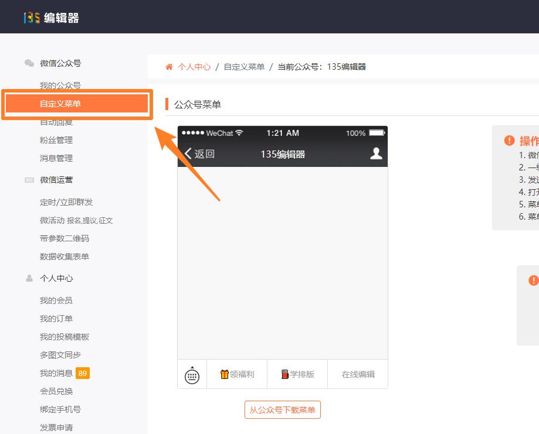The width and height of the screenshot is (539, 434).
Task: Open 我的公众号 in the sidebar
Action: 60,86
